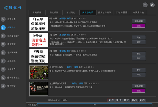158x107 pixels.
Task: Install the 小地图车头指向 plugin
Action: pos(139,70)
